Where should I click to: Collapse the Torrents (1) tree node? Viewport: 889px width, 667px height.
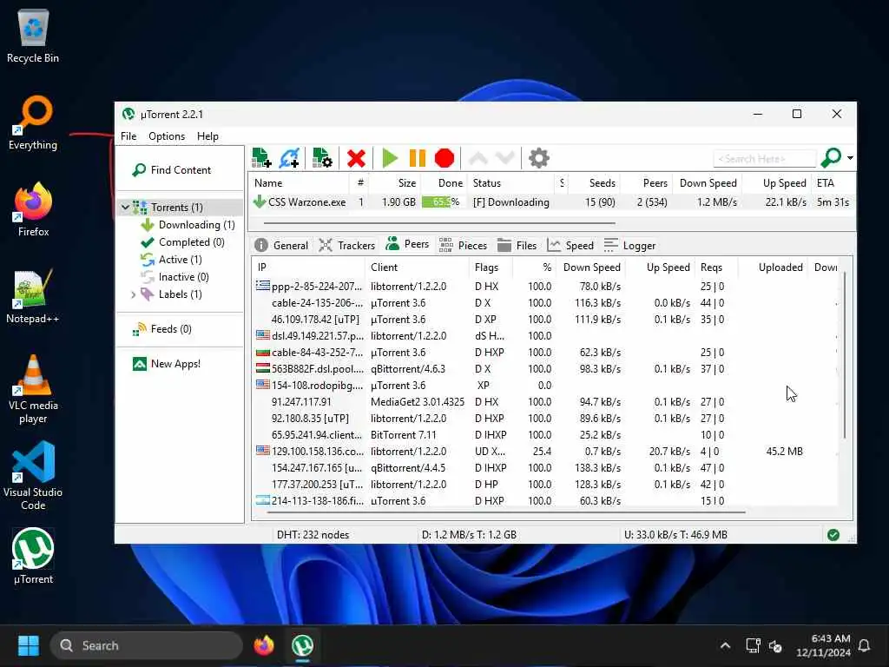pos(125,208)
